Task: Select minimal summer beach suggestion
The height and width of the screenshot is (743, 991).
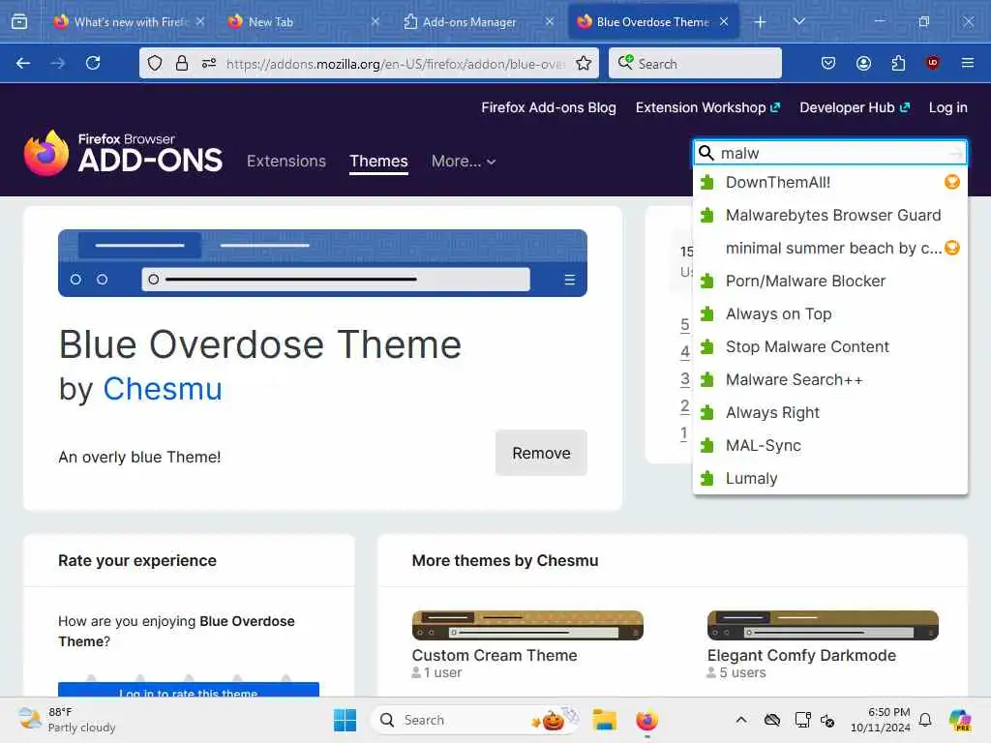Action: (829, 249)
